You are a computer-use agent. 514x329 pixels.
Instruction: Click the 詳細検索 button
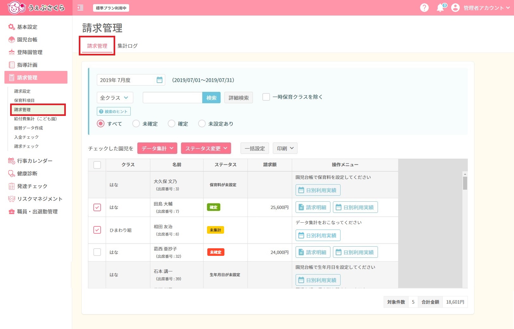point(239,98)
